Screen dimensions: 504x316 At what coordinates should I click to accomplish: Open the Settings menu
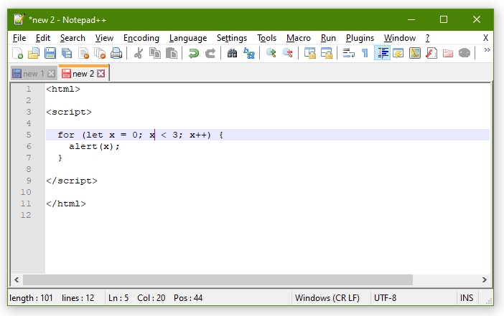tap(232, 38)
